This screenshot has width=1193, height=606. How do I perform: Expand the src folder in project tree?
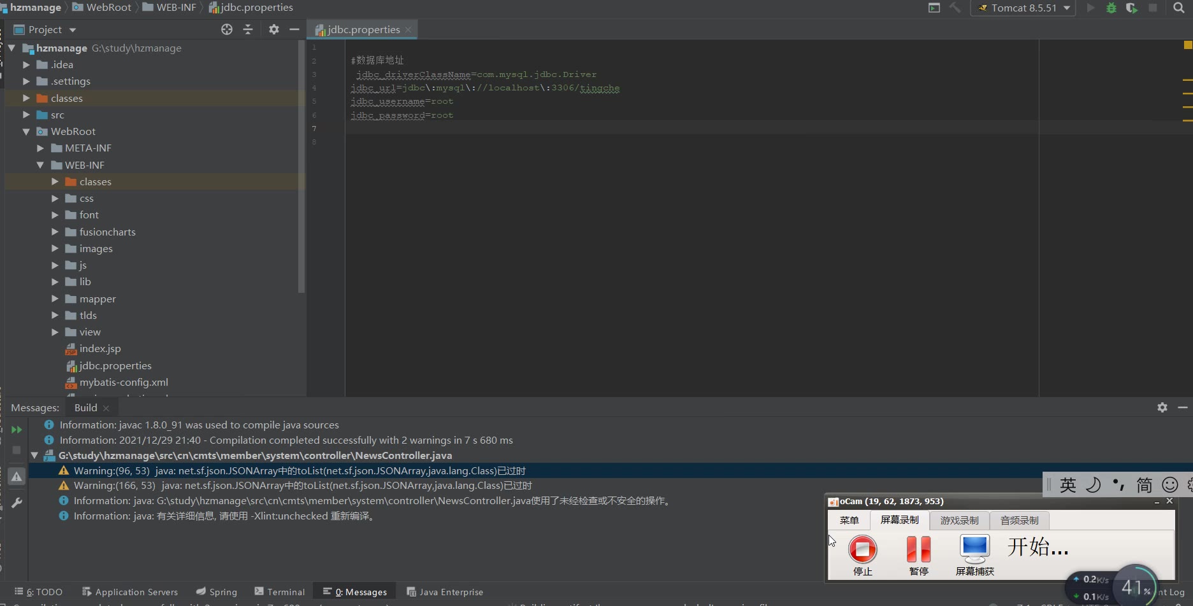click(26, 115)
